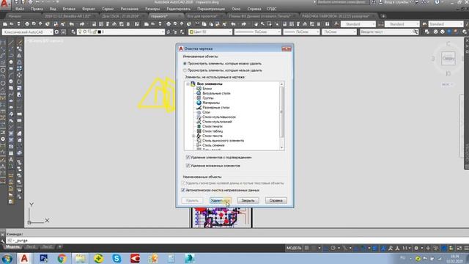Image resolution: width=469 pixels, height=264 pixels.
Task: Select Размерные стили in the purge tree
Action: click(x=216, y=108)
